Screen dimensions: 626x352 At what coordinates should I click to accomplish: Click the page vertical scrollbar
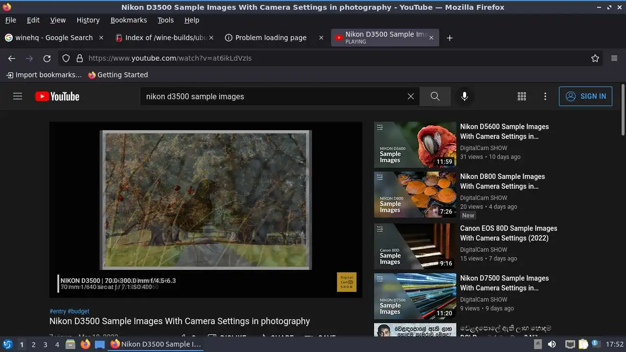(623, 110)
